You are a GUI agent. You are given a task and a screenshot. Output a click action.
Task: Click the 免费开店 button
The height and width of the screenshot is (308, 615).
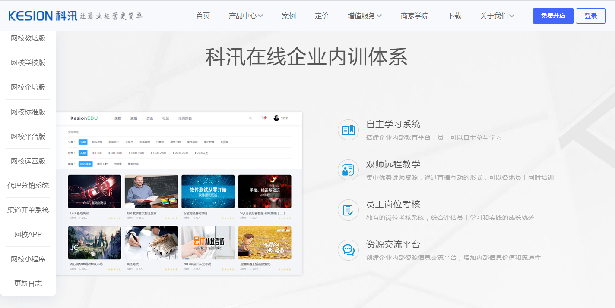[x=553, y=16]
